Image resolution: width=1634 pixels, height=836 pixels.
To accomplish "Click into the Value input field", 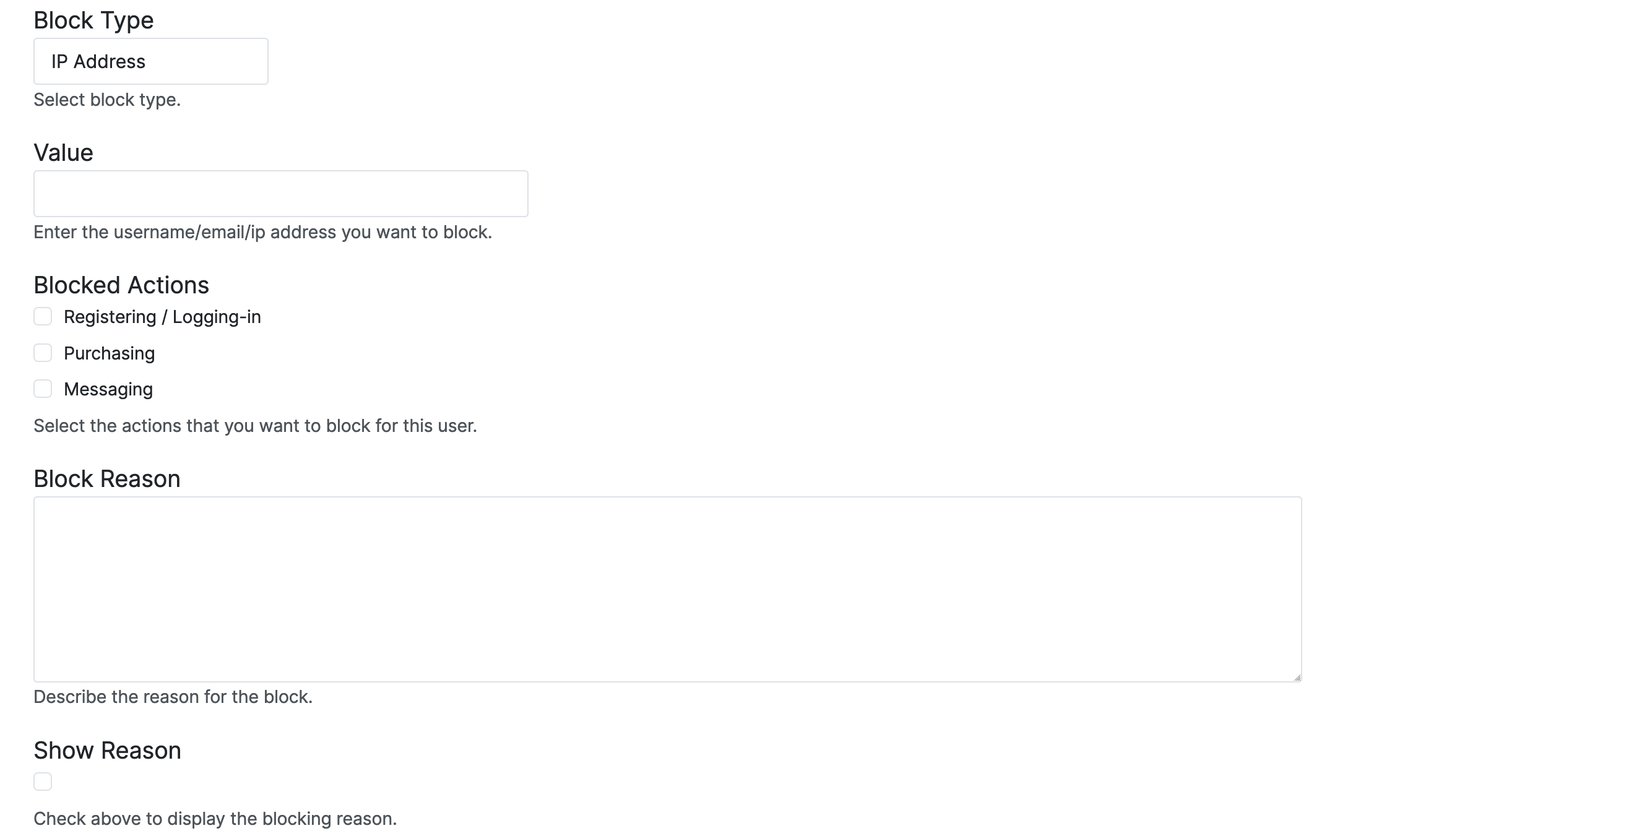I will click(280, 194).
